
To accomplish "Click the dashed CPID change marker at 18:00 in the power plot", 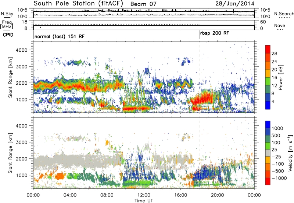I will [199, 77].
